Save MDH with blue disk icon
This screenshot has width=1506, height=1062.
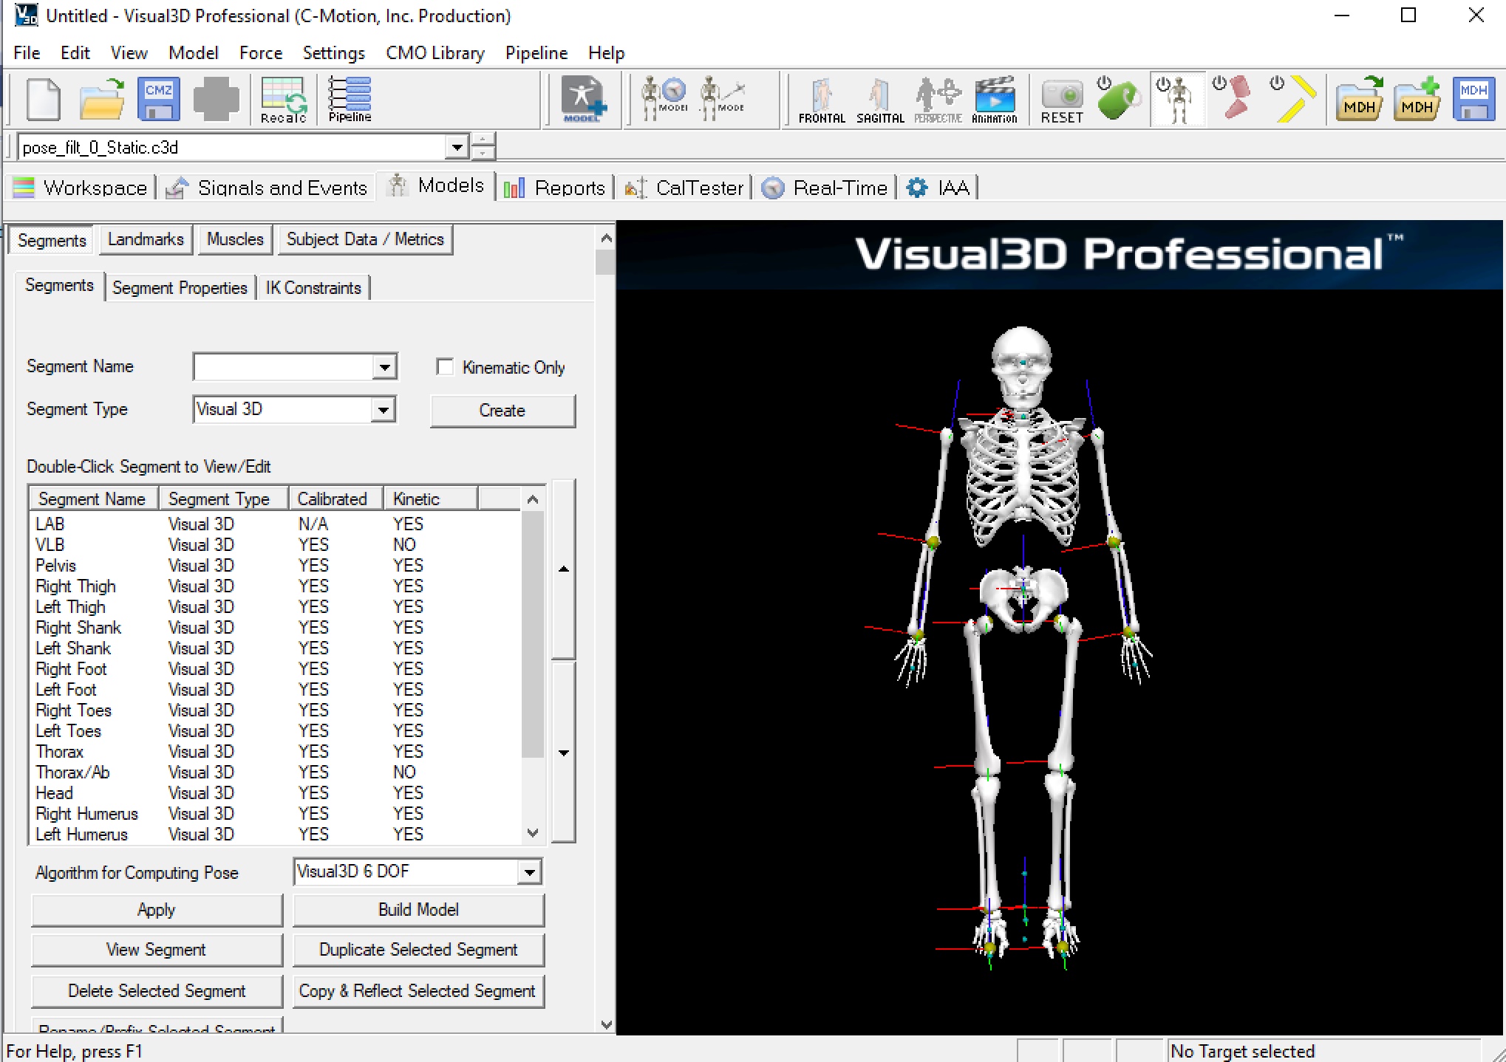1474,99
